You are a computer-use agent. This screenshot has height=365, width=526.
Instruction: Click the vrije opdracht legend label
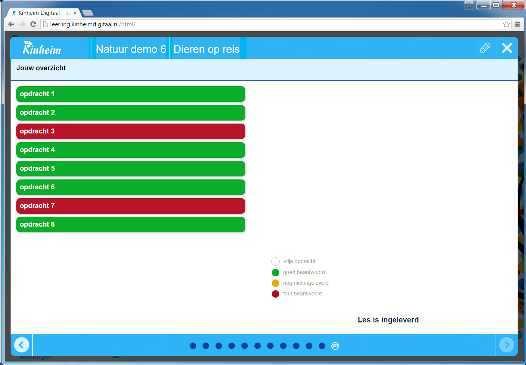point(299,261)
